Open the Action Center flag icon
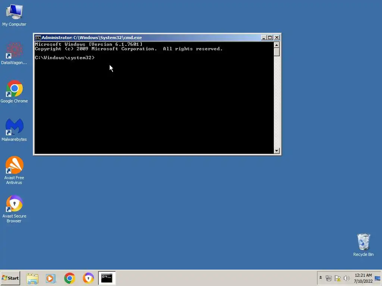The height and width of the screenshot is (286, 382). click(x=337, y=278)
